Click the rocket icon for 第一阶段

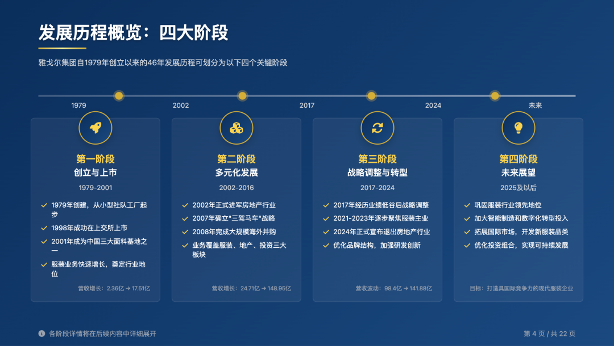(96, 128)
